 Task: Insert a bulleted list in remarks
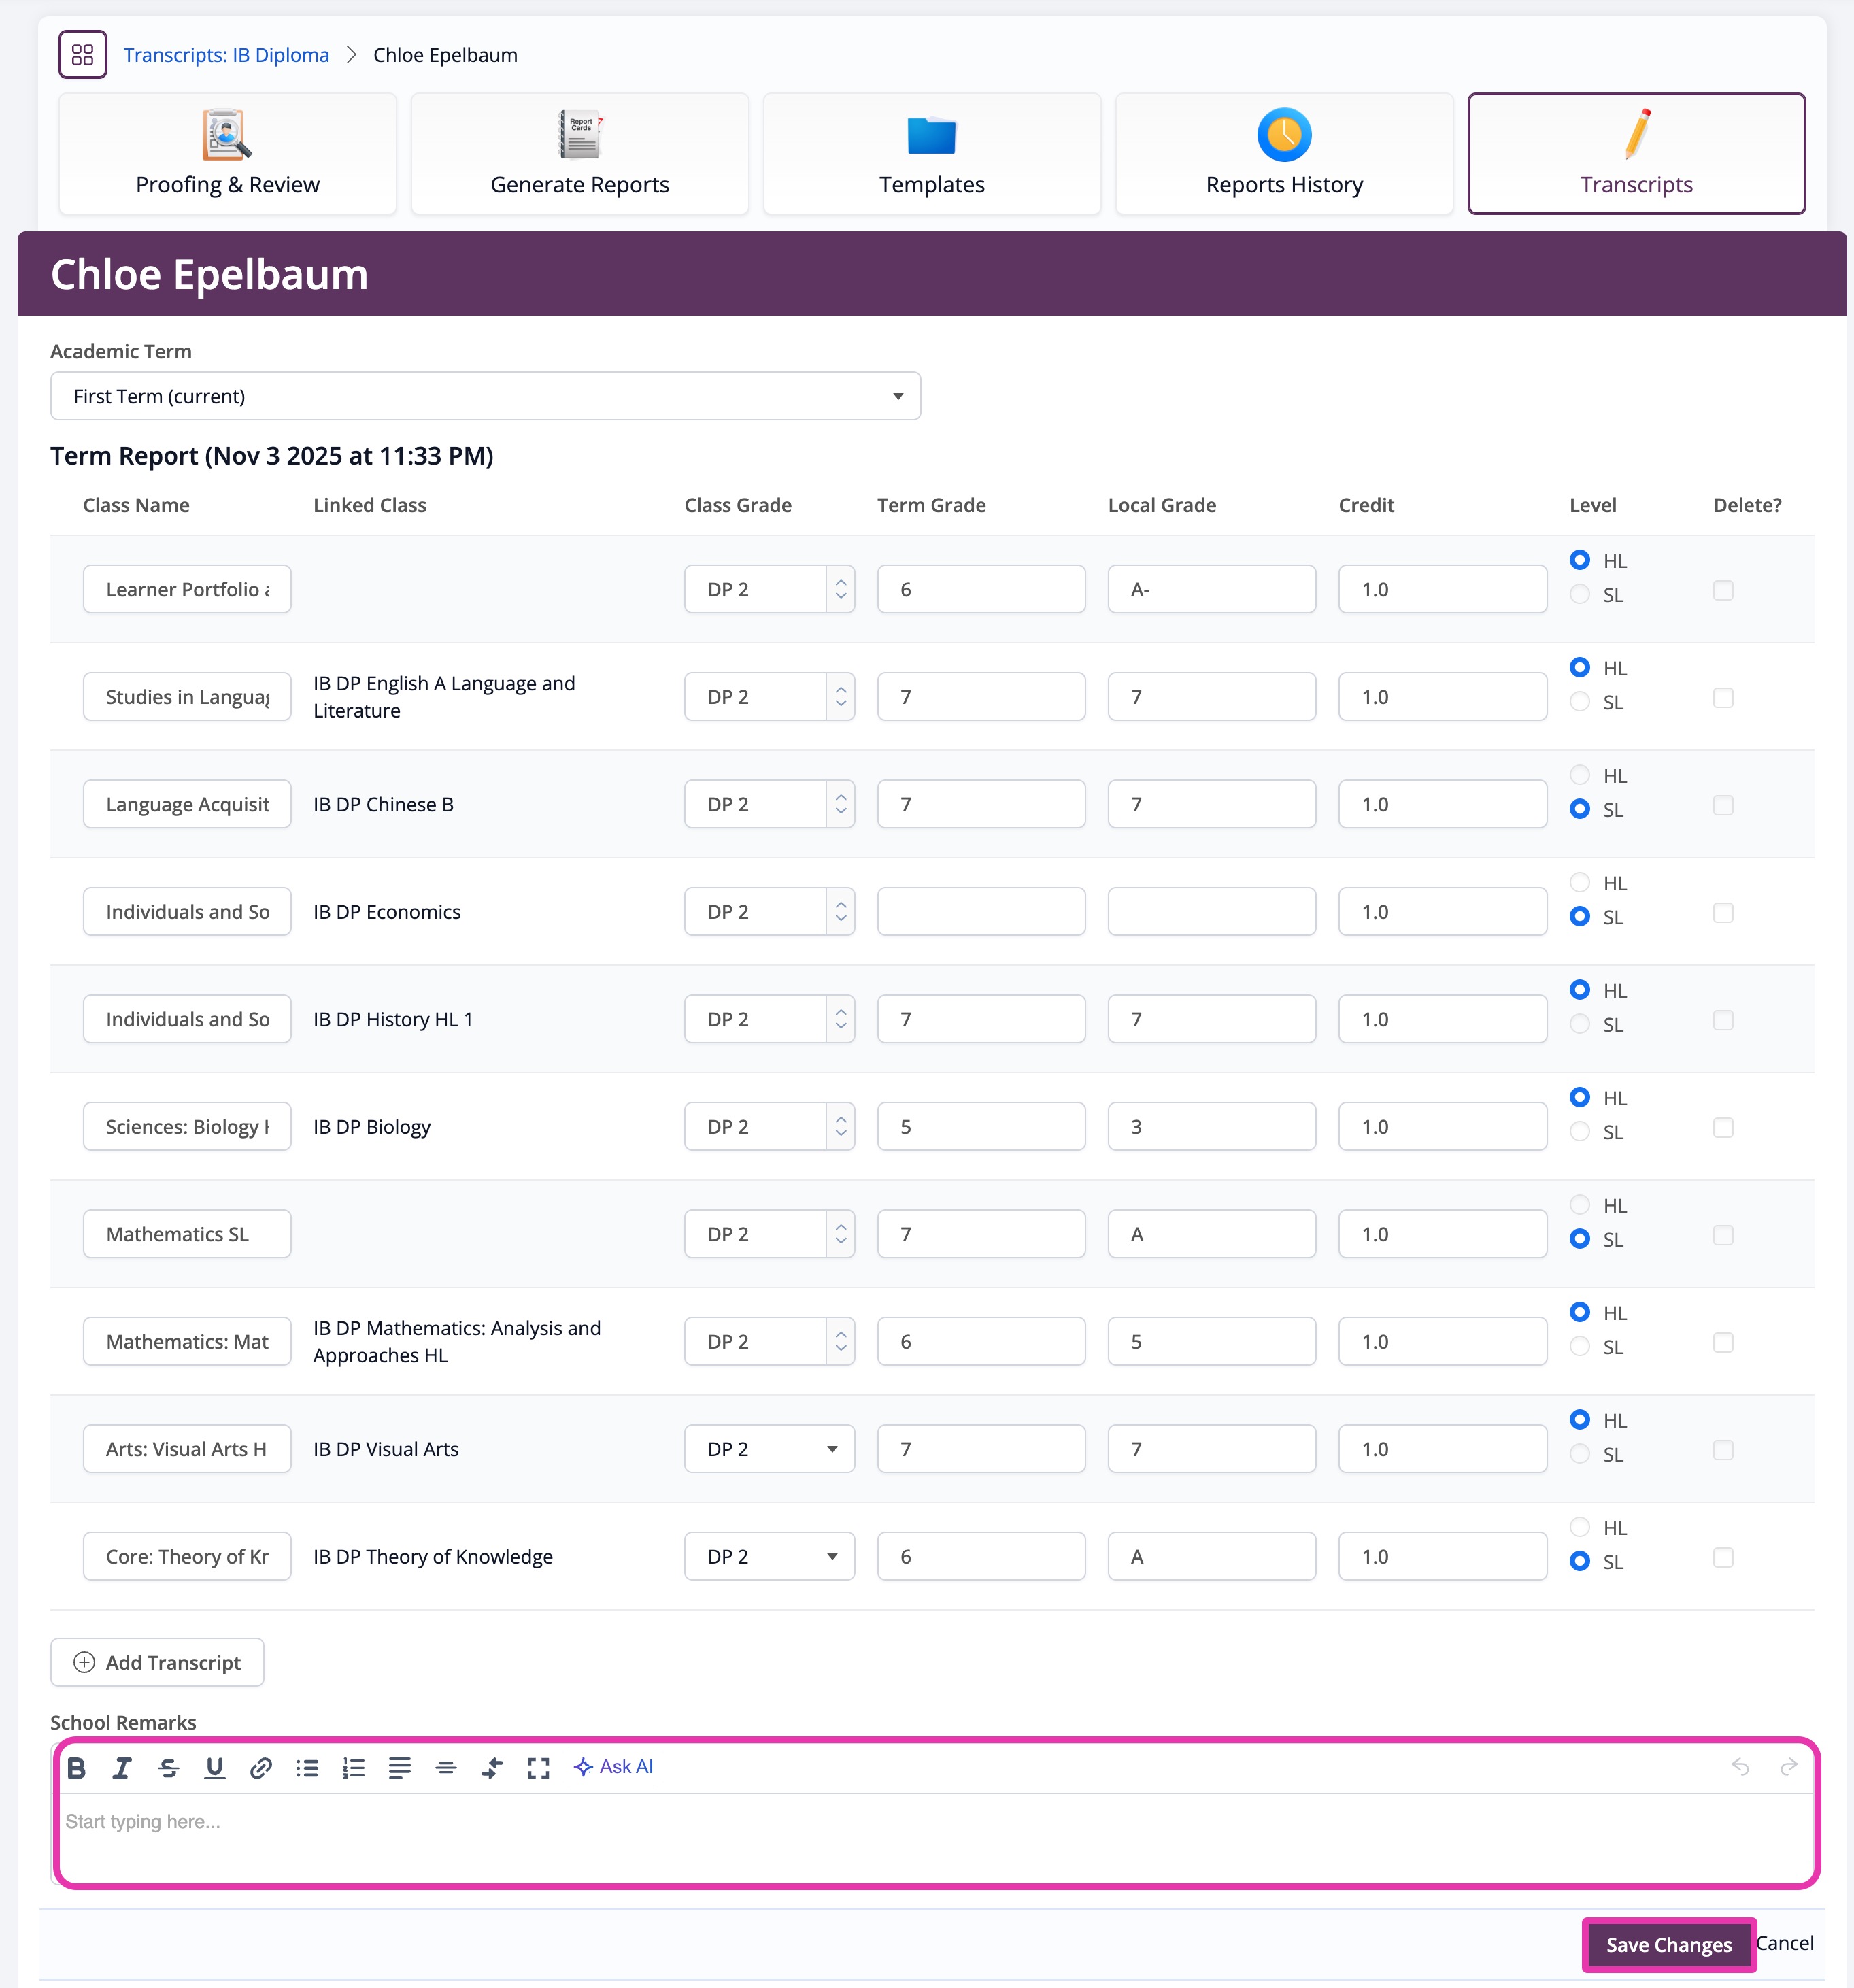(x=307, y=1767)
